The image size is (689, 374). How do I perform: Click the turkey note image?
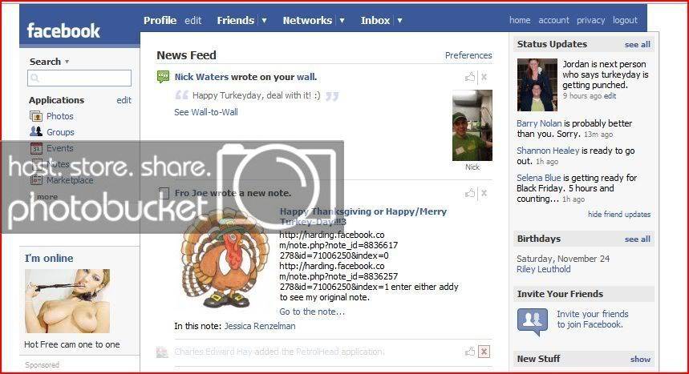(226, 259)
